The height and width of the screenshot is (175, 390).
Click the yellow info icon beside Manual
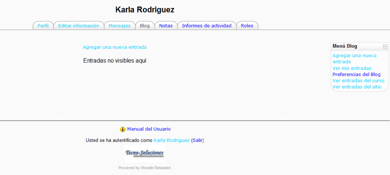pyautogui.click(x=123, y=129)
